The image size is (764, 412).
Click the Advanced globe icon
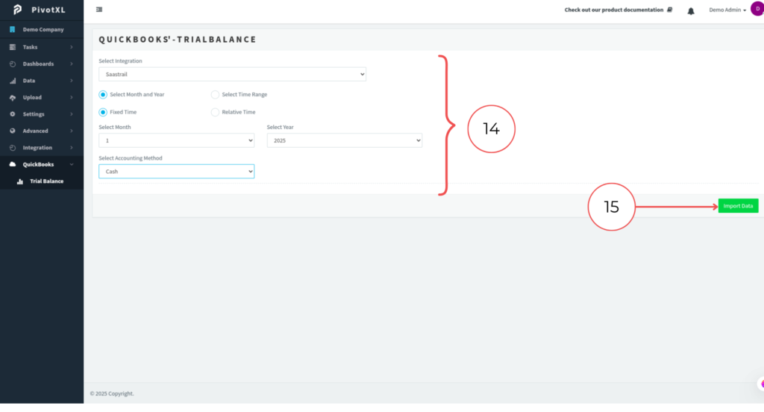coord(13,131)
